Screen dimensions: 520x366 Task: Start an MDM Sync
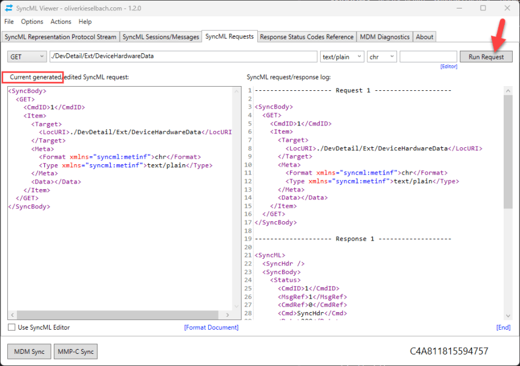(28, 351)
